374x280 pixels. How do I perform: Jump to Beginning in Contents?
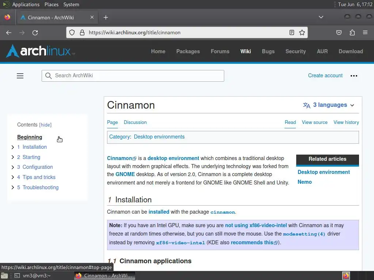click(x=30, y=137)
